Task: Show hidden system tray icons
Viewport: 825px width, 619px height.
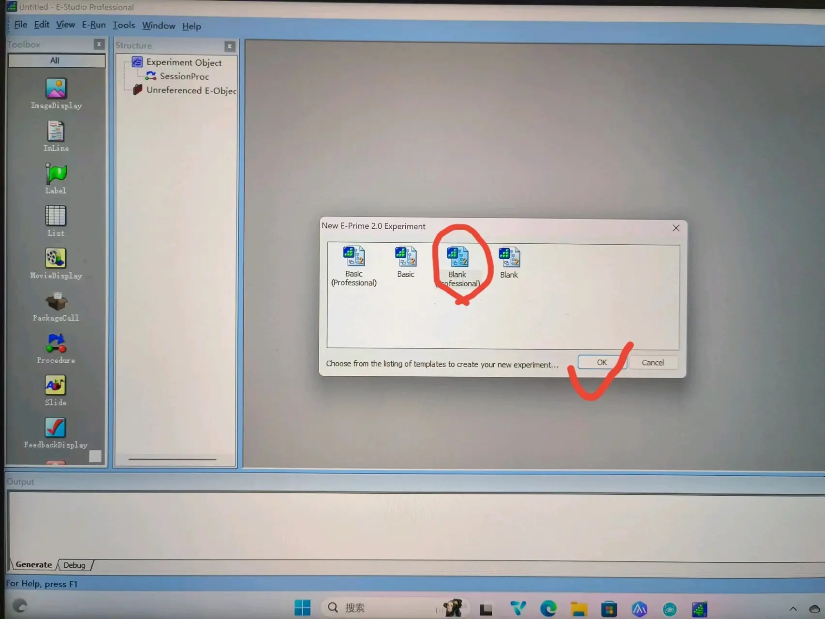Action: (793, 609)
